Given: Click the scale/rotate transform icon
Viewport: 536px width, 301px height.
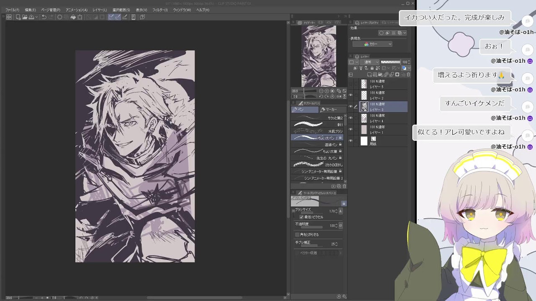Looking at the screenshot, I should tap(80, 17).
